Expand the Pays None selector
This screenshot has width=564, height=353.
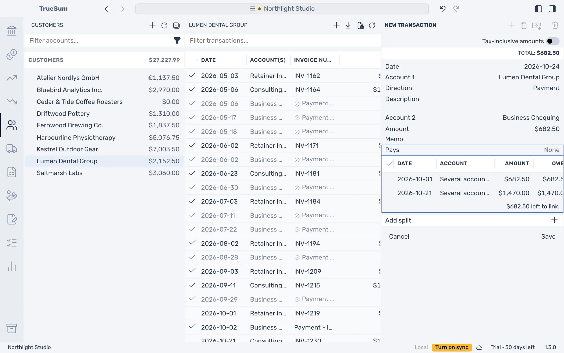pos(472,150)
